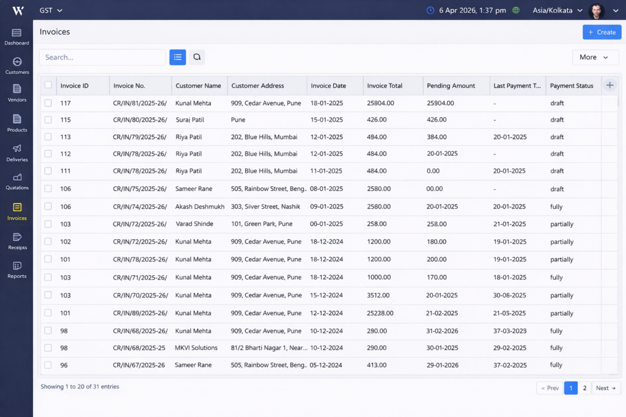Open the More dropdown menu

pos(595,57)
